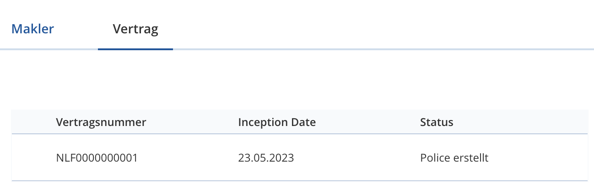The image size is (594, 189).
Task: Select the contract row with status Police erstellt
Action: (x=300, y=157)
